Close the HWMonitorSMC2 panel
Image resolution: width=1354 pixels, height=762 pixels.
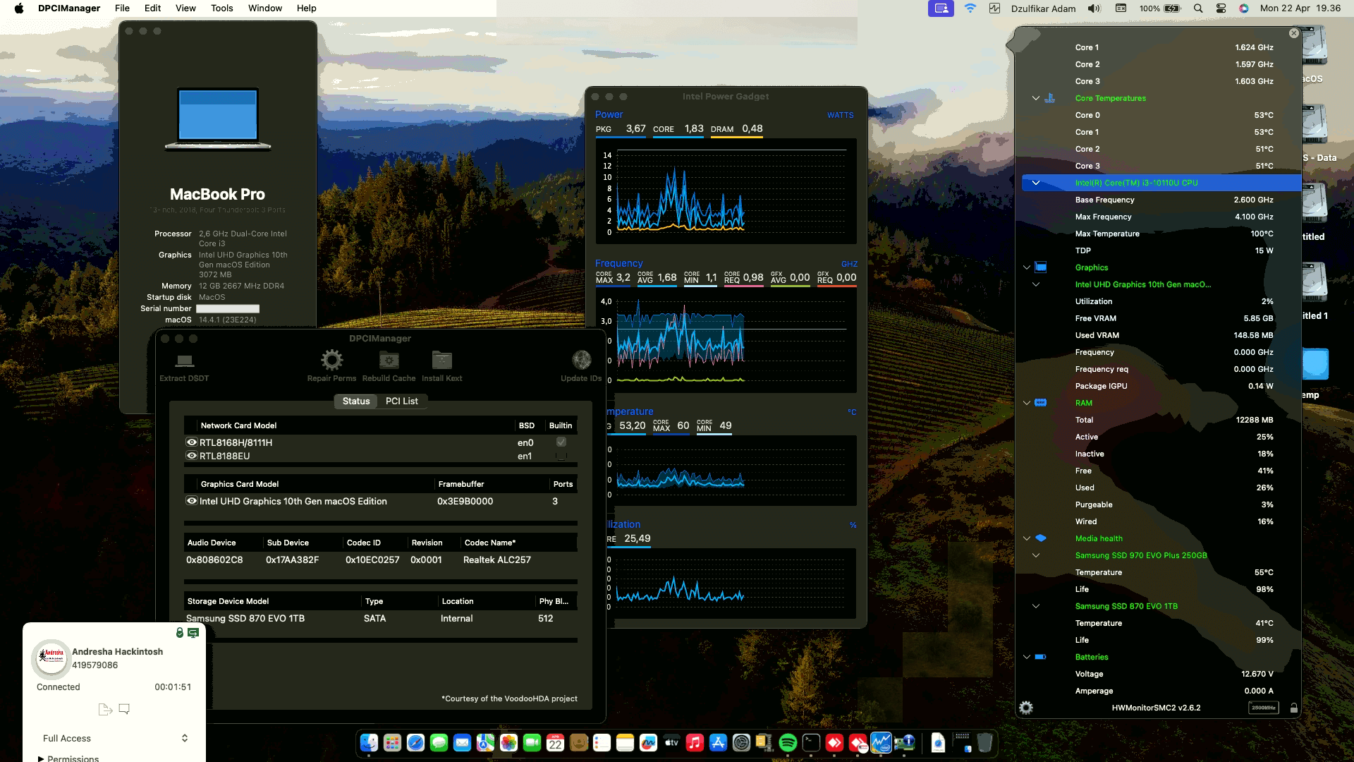(x=1293, y=33)
